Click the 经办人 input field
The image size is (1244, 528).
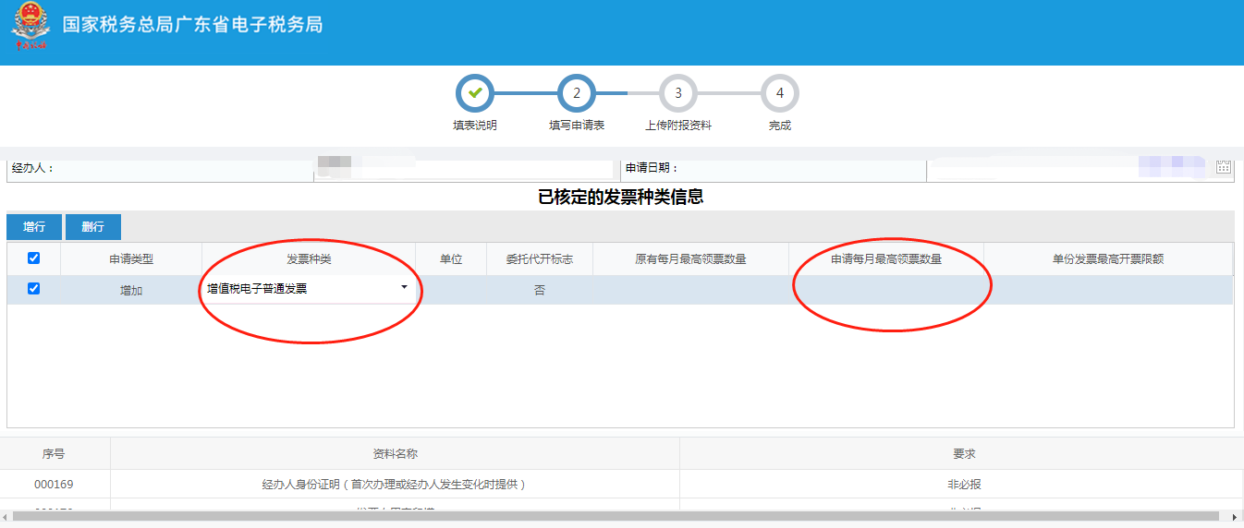pyautogui.click(x=464, y=168)
